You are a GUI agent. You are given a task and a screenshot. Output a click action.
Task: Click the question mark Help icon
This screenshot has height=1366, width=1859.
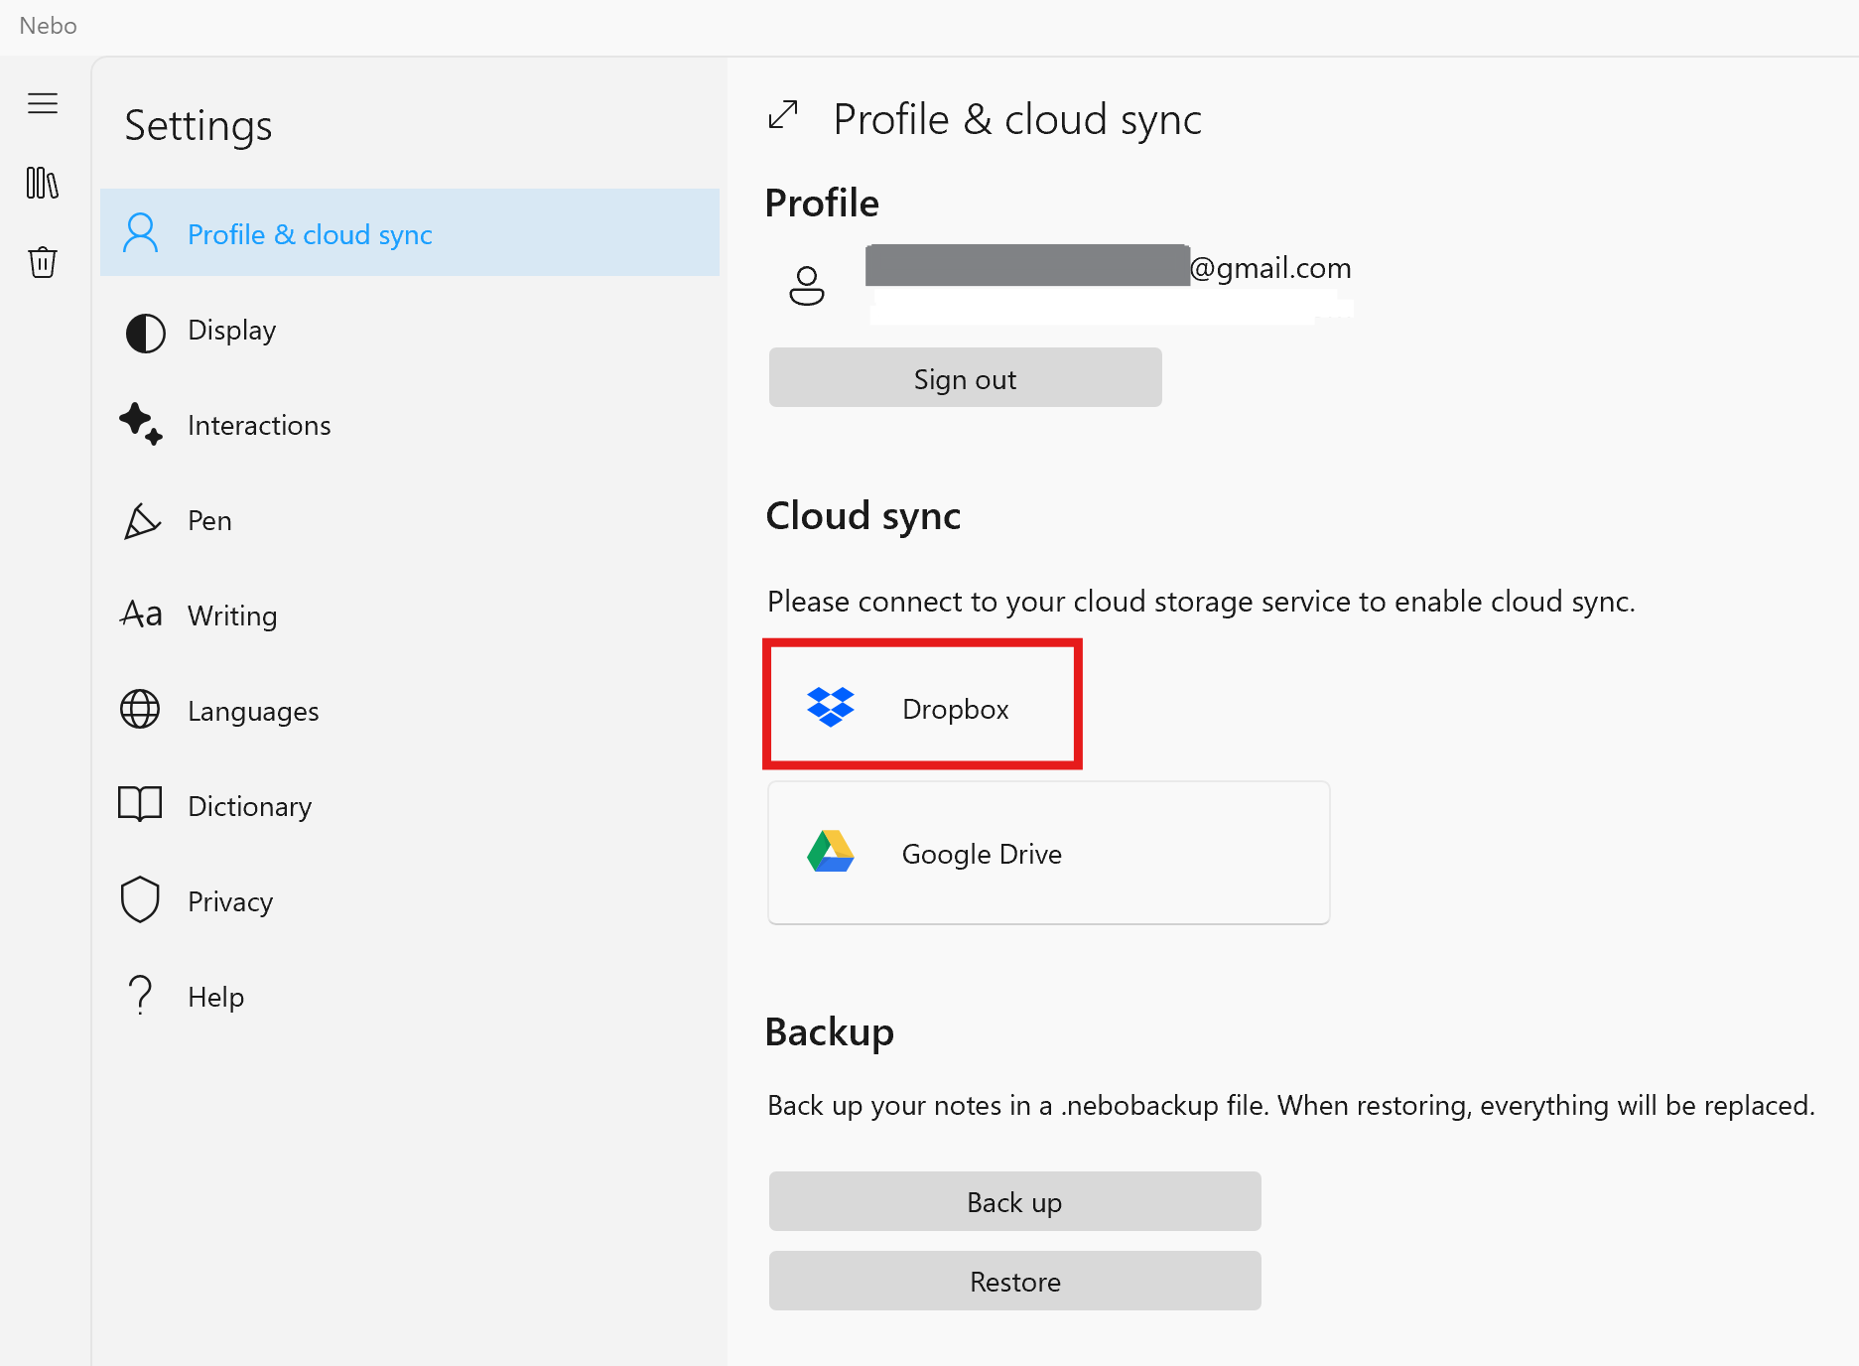[141, 994]
